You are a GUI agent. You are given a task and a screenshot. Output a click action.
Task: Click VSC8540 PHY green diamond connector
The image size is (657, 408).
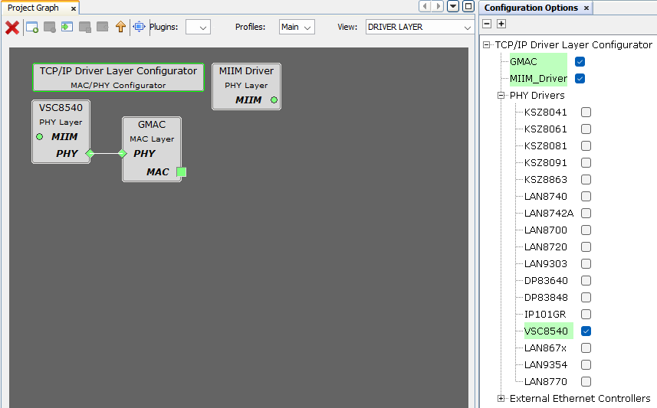[x=90, y=154]
